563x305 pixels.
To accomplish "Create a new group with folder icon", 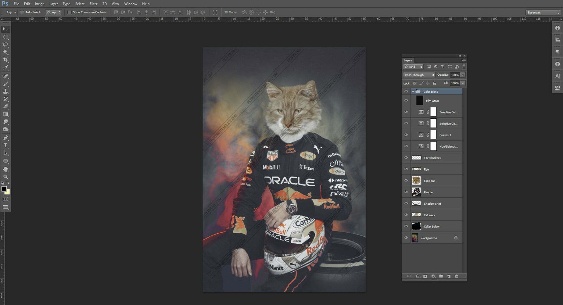I will pos(441,276).
